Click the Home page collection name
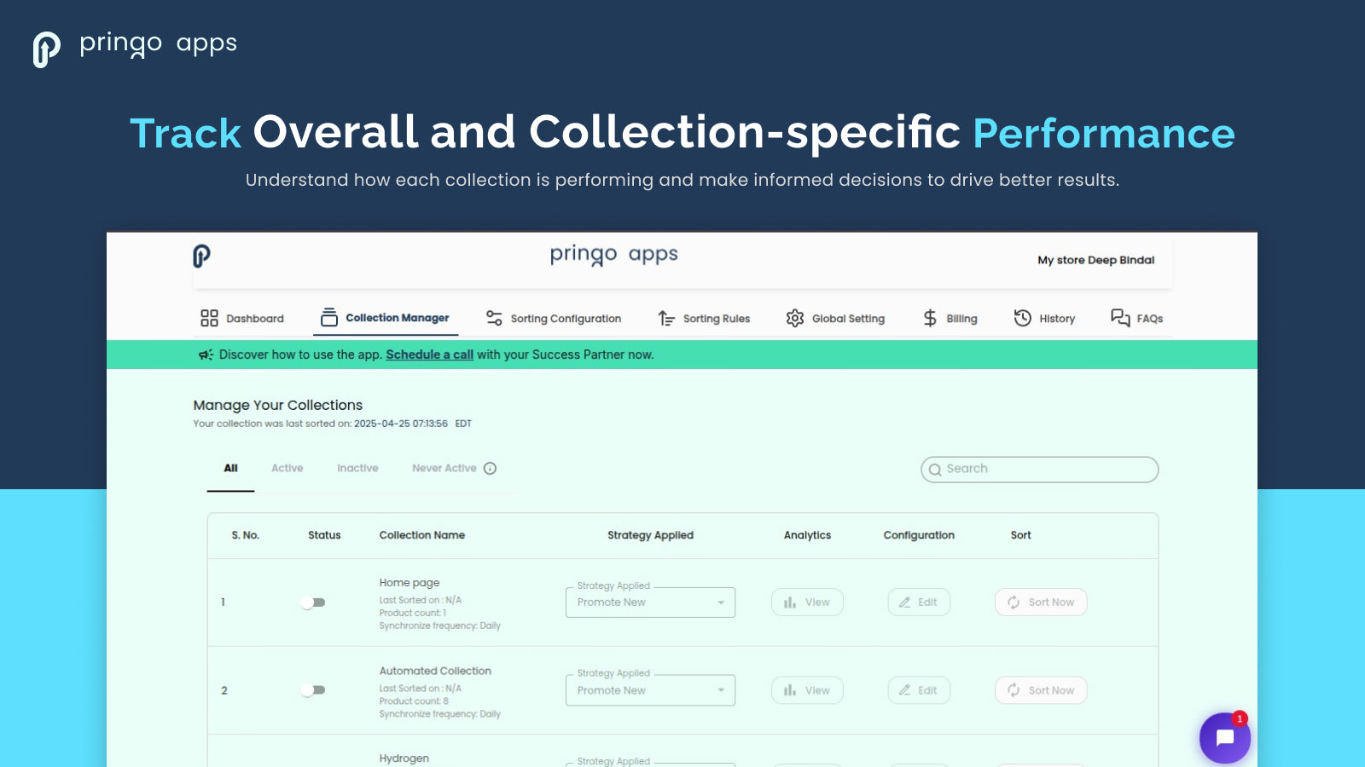1365x767 pixels. point(409,583)
